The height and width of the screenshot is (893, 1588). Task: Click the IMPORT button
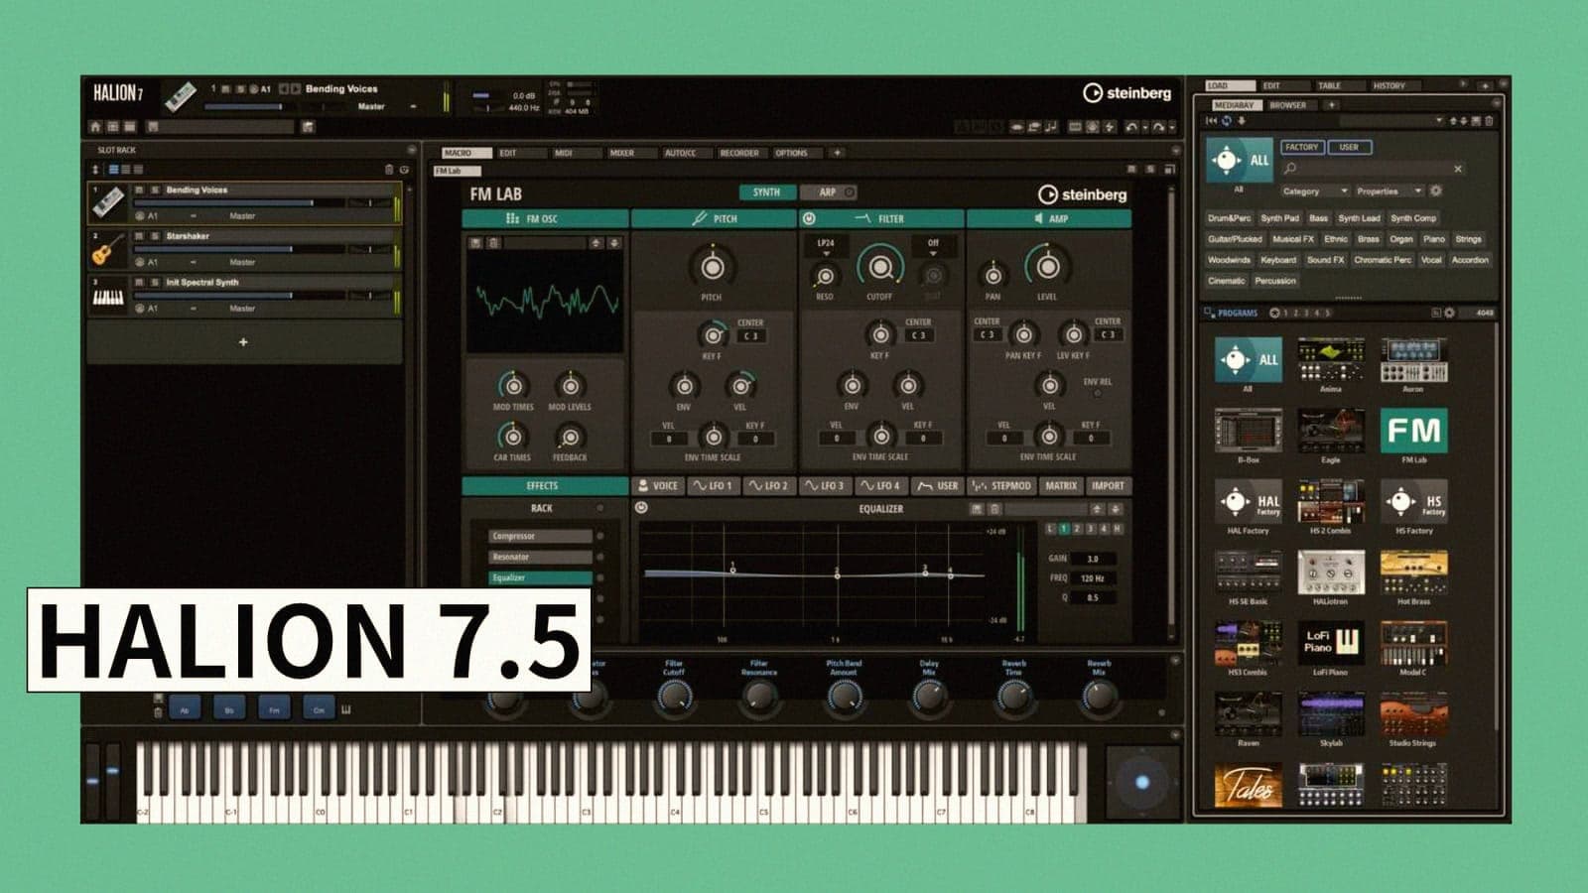tap(1108, 486)
